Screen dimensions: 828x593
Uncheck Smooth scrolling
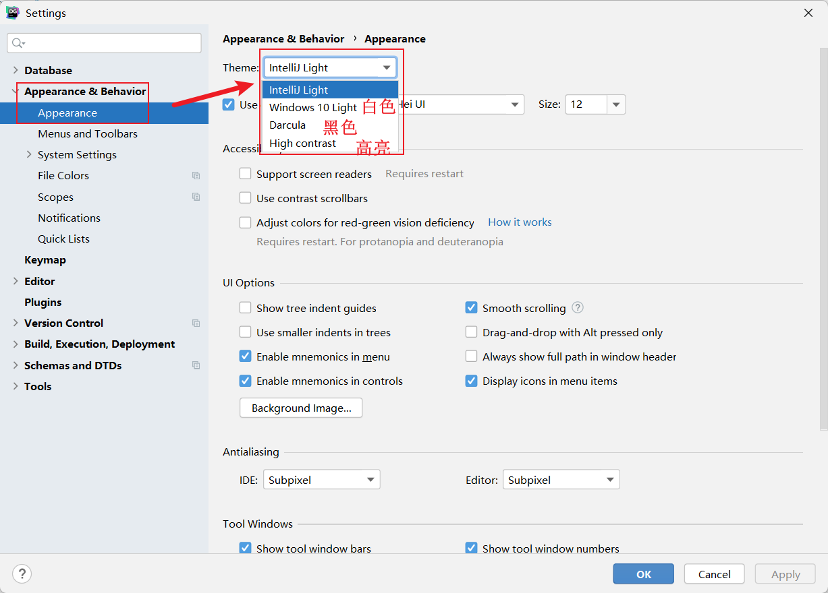(x=472, y=308)
